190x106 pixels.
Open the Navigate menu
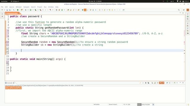pyautogui.click(x=26, y=7)
